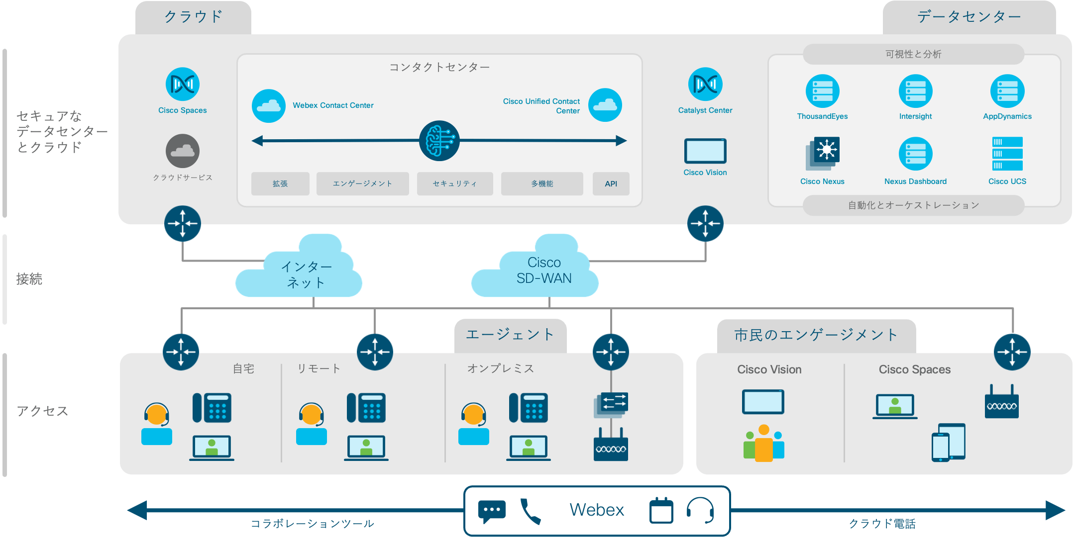Click the router icon below Catalyst Center

[x=705, y=224]
